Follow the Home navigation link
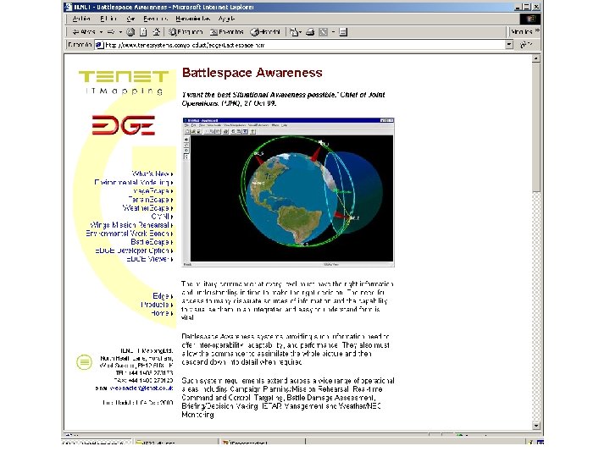610x457 pixels. click(x=162, y=313)
